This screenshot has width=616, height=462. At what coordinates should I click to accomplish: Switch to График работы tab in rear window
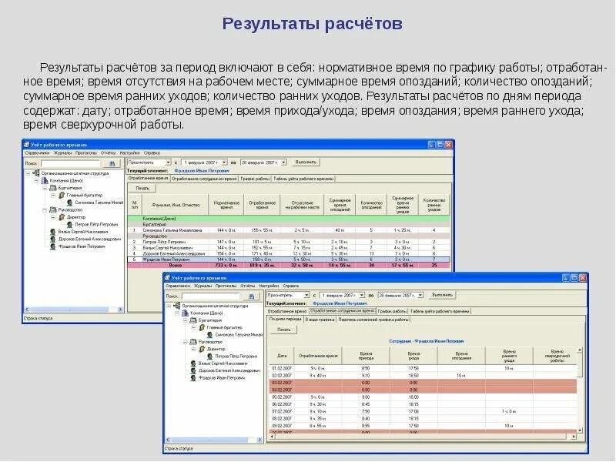click(x=255, y=179)
